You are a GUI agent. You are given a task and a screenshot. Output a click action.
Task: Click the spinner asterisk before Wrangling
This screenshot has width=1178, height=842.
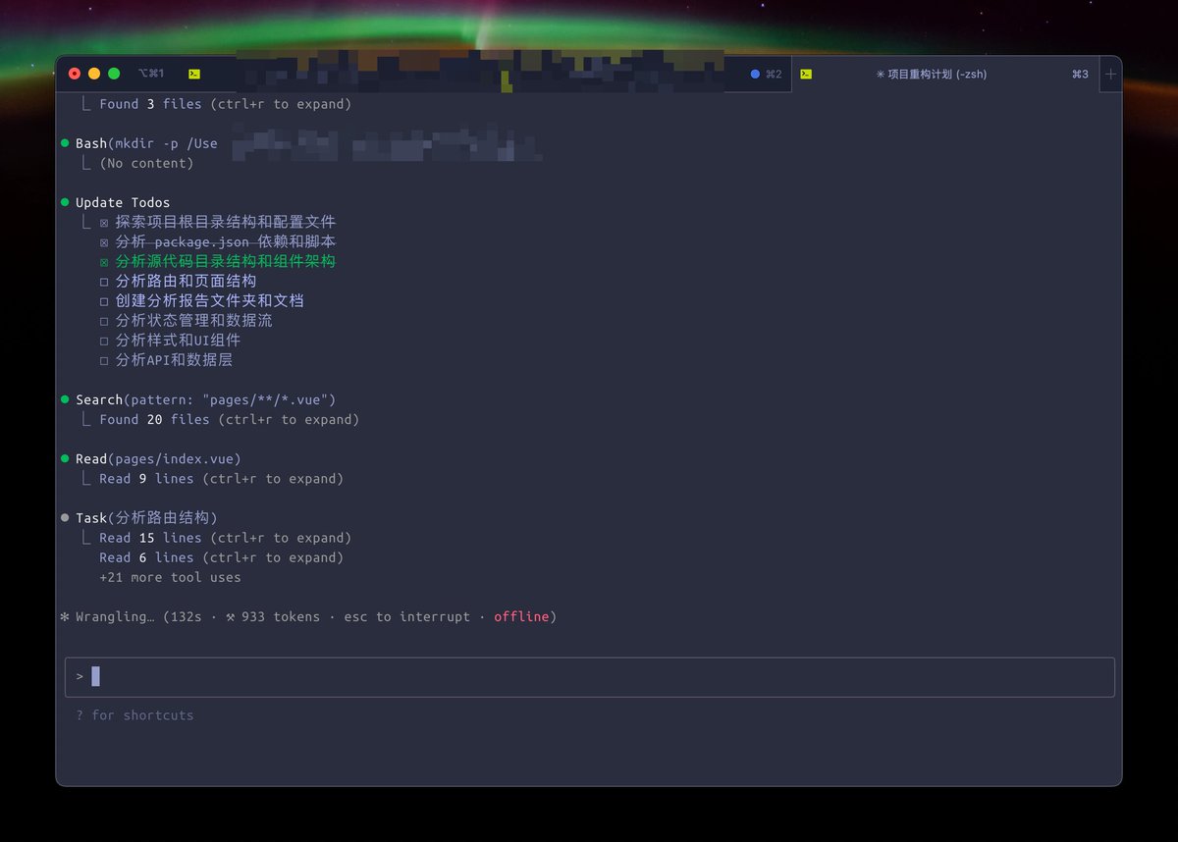(65, 617)
